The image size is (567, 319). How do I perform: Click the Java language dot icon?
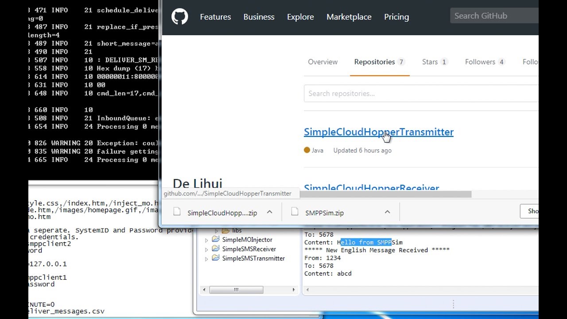[307, 150]
